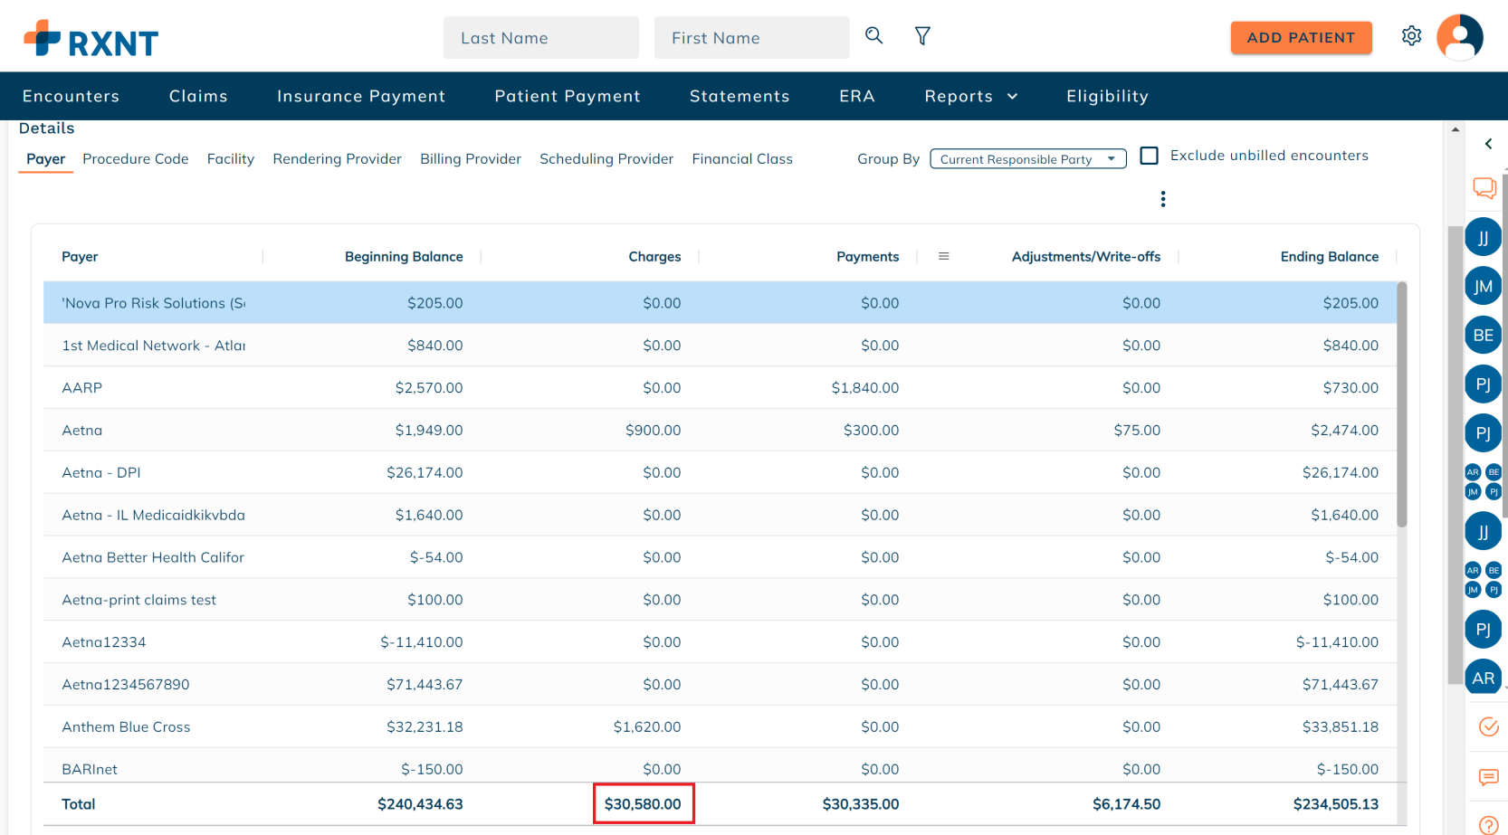Viewport: 1508px width, 835px height.
Task: Open the ERA menu
Action: point(856,96)
